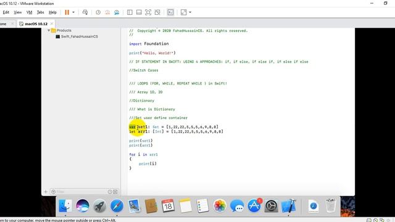395x222 pixels.
Task: Click the 'for i in arr1' line
Action: (x=143, y=155)
